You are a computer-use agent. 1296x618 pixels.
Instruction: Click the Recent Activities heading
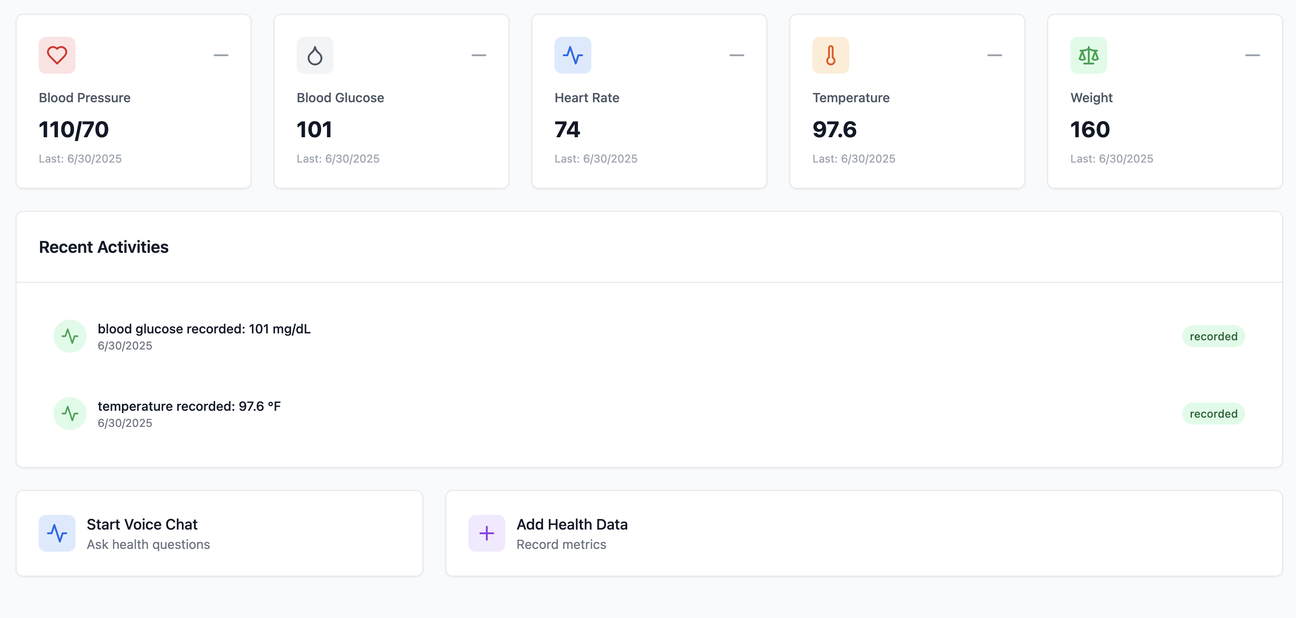104,247
